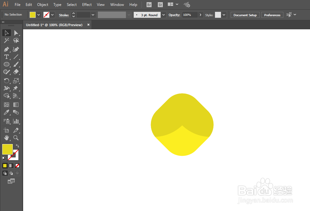This screenshot has height=211, width=310.
Task: Open the Opacity panel link
Action: 174,15
